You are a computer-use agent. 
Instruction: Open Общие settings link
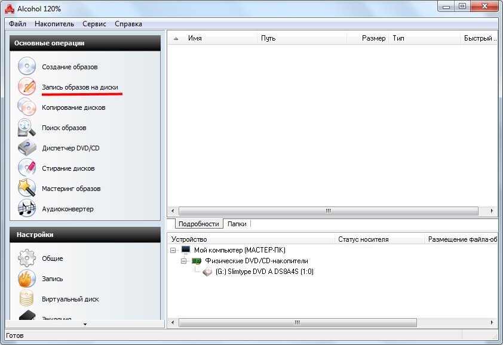pyautogui.click(x=53, y=258)
